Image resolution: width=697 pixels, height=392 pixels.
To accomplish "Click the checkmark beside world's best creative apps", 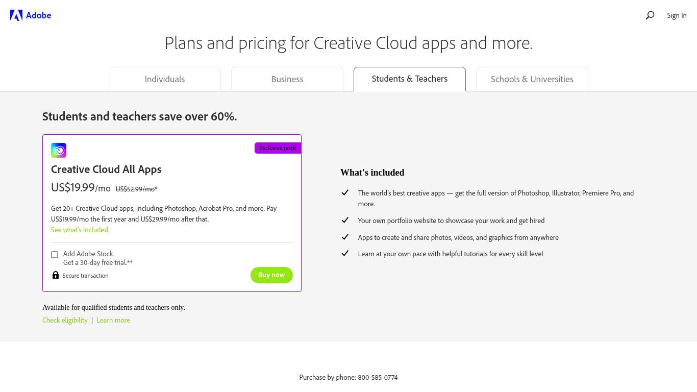I will 345,192.
